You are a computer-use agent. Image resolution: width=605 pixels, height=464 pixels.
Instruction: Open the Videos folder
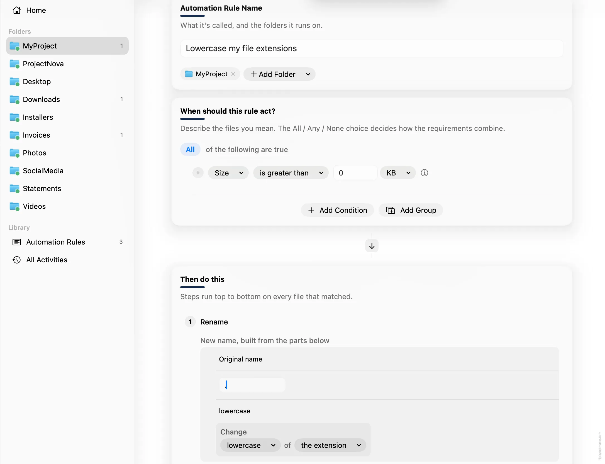click(67, 206)
